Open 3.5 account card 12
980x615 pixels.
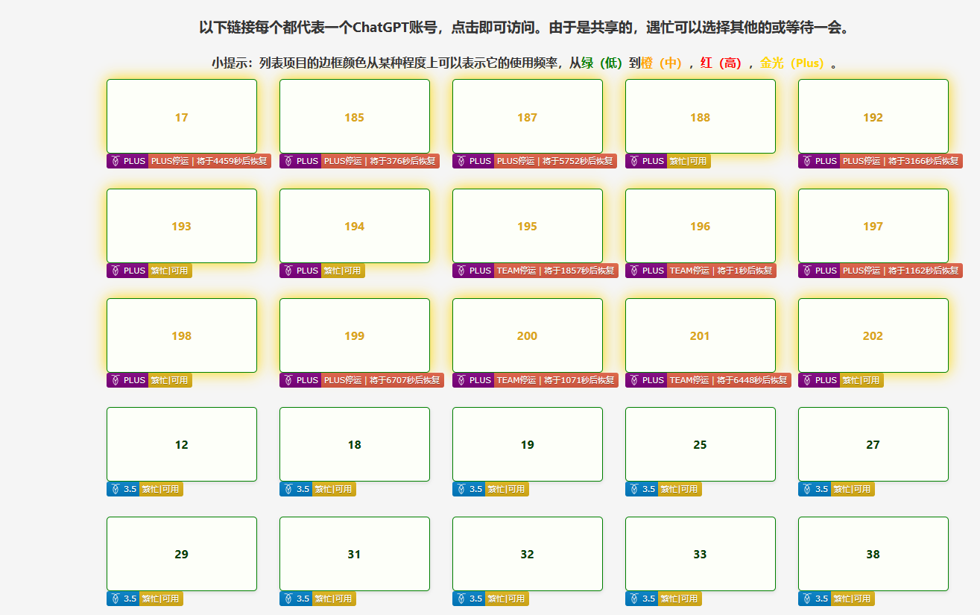pos(182,444)
